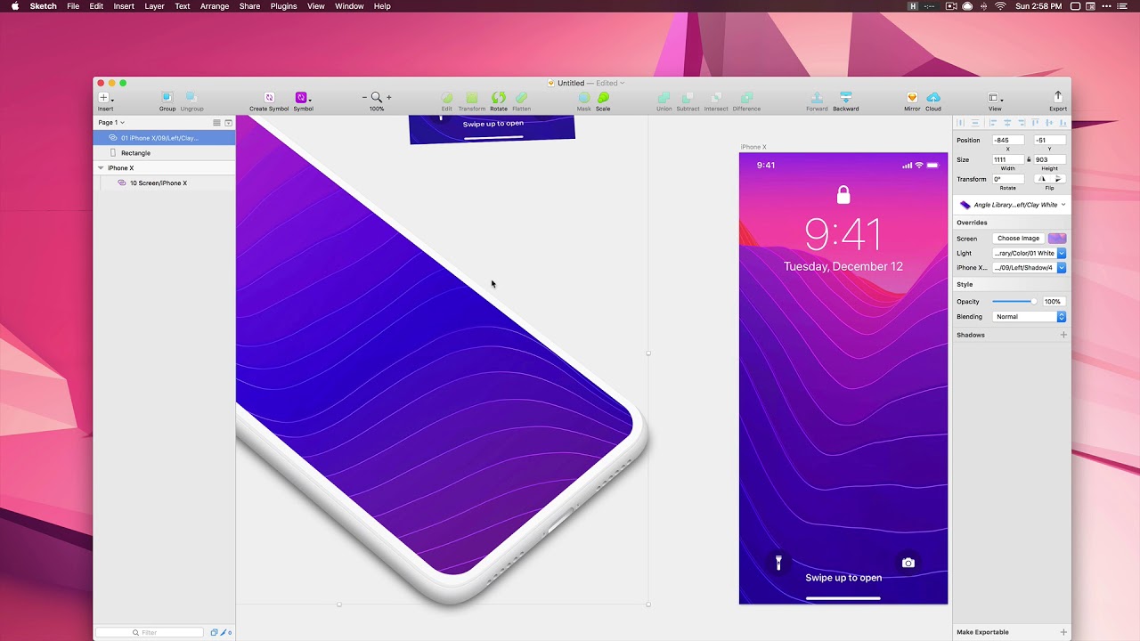This screenshot has height=641, width=1140.
Task: Click the Cloud upload icon
Action: (932, 97)
